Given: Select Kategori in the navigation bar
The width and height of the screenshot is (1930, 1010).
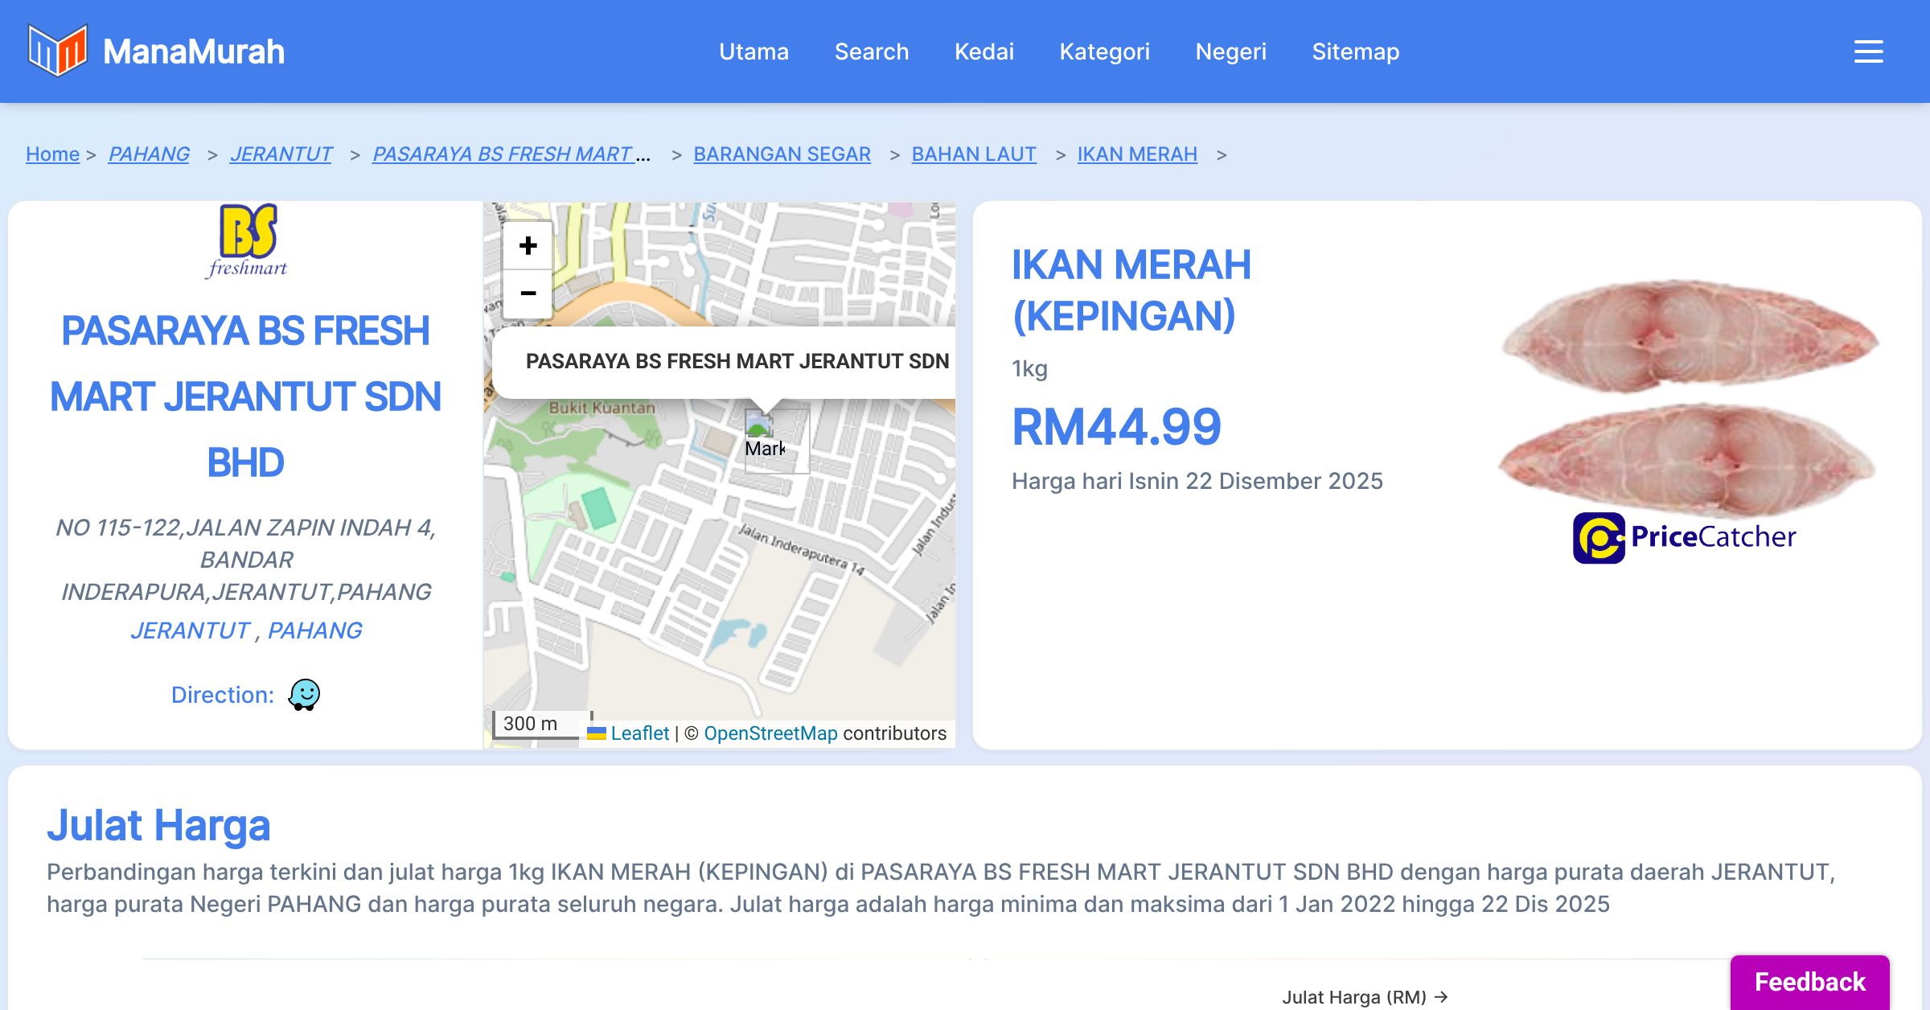Looking at the screenshot, I should point(1104,51).
